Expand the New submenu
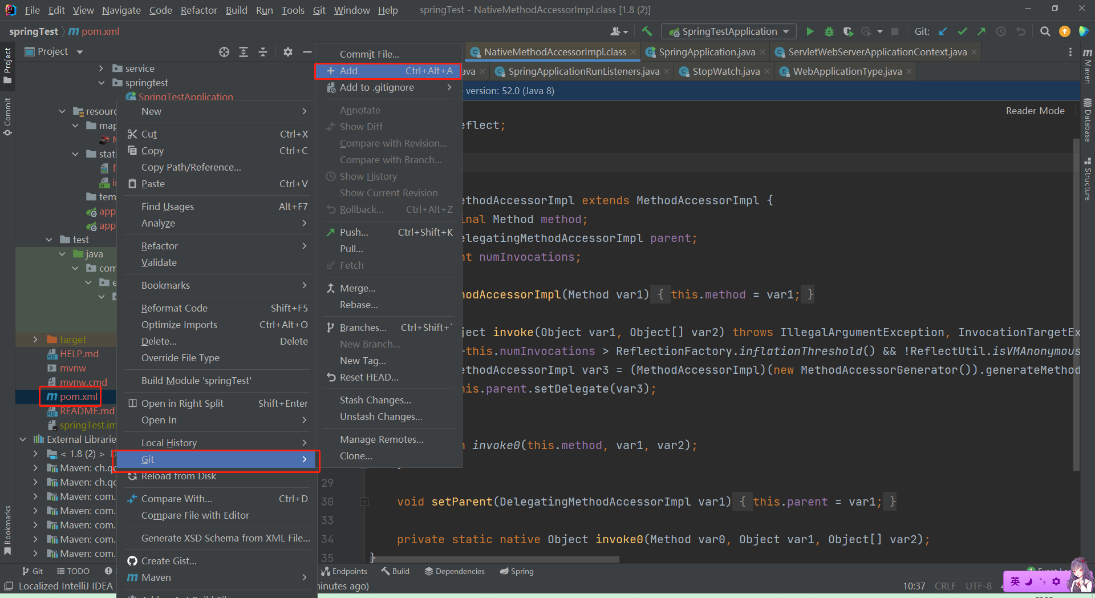 pyautogui.click(x=216, y=111)
